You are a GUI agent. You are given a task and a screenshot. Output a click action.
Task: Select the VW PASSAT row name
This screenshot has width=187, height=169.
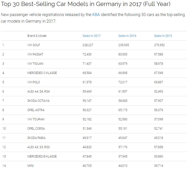pyautogui.click(x=35, y=54)
